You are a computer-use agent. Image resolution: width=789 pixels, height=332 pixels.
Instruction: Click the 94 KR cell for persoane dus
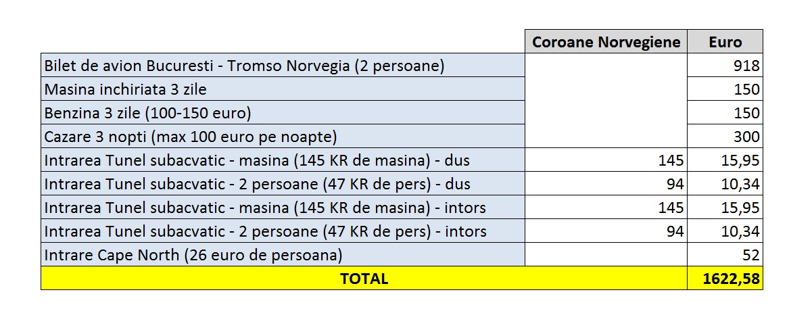tap(606, 184)
